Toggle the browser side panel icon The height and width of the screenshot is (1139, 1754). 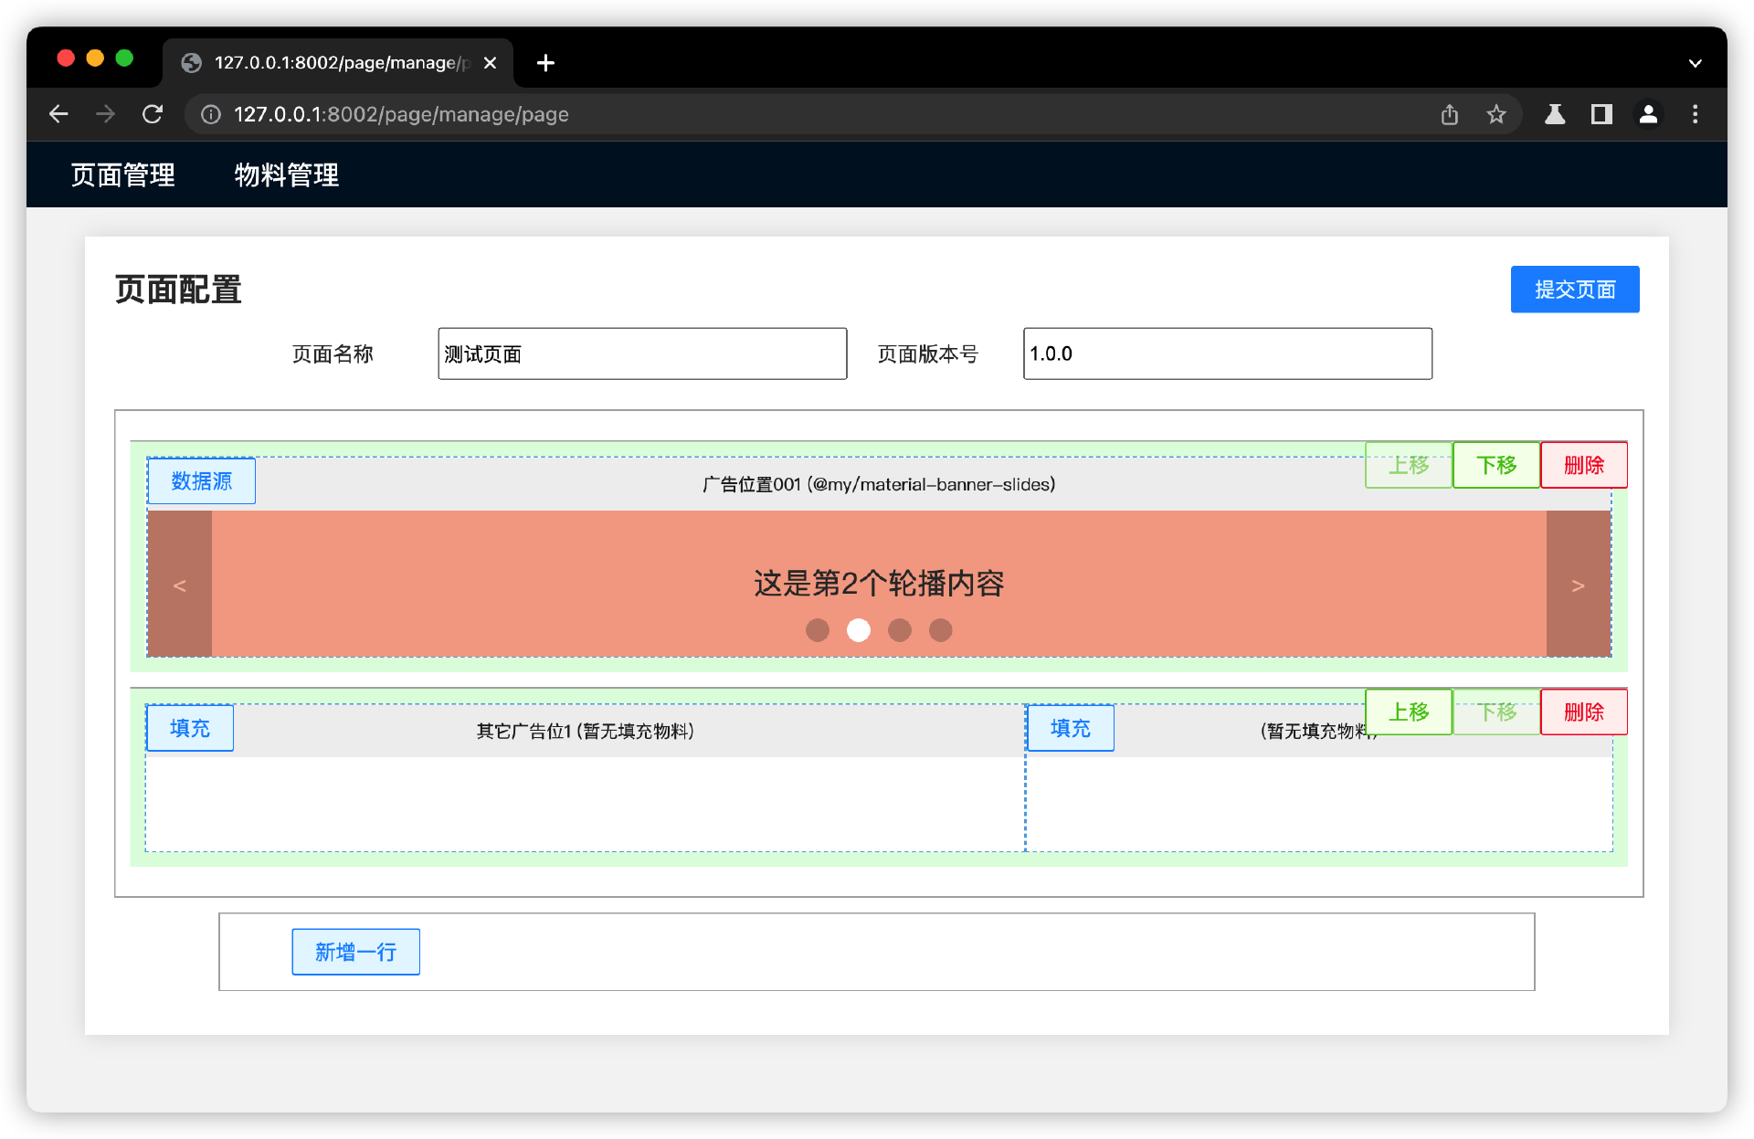[x=1601, y=114]
